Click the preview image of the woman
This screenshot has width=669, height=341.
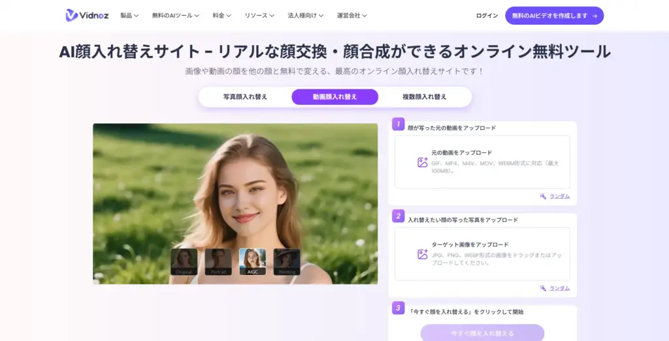235,203
